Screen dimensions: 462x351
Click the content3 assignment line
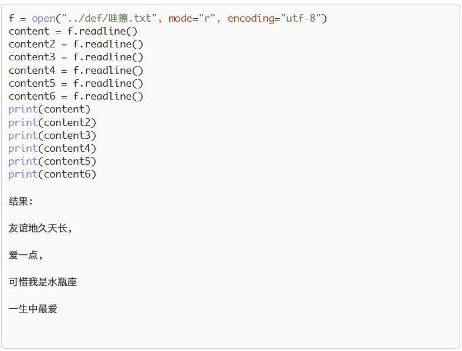pyautogui.click(x=76, y=57)
